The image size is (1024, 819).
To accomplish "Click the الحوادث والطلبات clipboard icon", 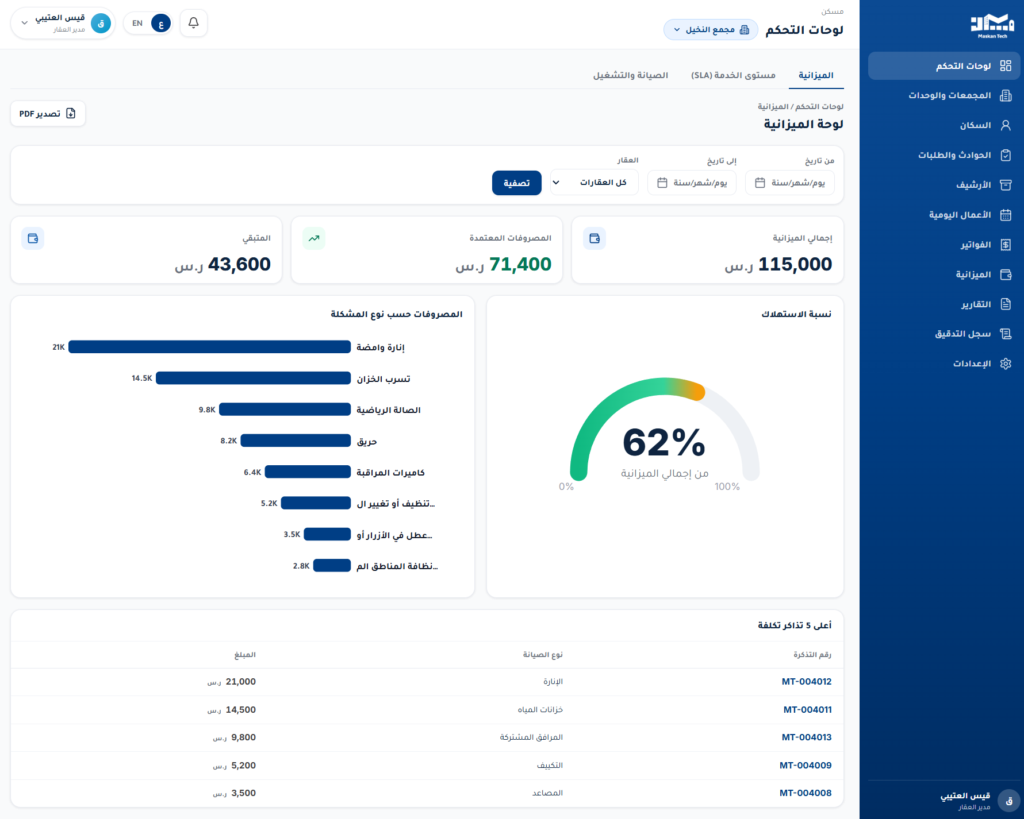I will pyautogui.click(x=1006, y=155).
